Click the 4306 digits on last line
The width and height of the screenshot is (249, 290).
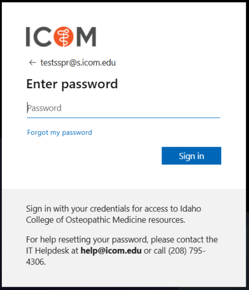click(x=36, y=262)
